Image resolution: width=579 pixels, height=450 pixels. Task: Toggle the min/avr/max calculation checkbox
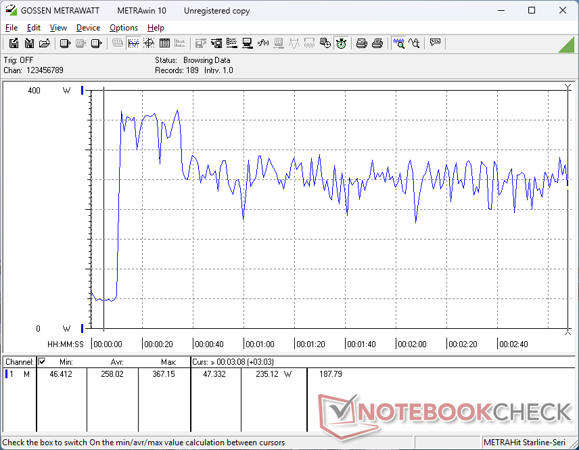[42, 362]
